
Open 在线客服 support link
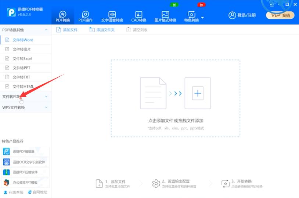coord(14,192)
